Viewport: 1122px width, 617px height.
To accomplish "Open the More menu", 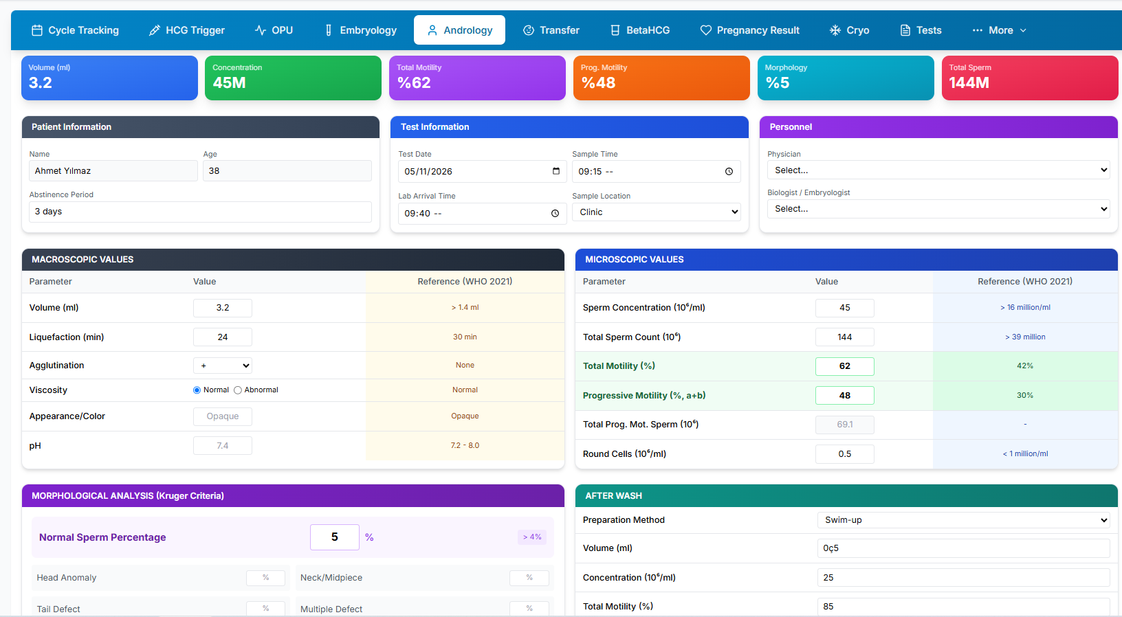I will pyautogui.click(x=999, y=30).
